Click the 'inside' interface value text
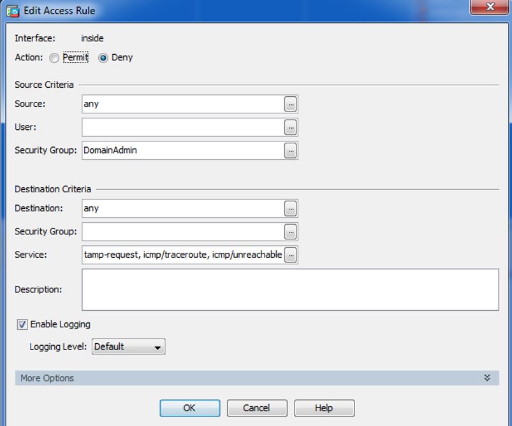Screen dimensions: 512x426 click(92, 38)
